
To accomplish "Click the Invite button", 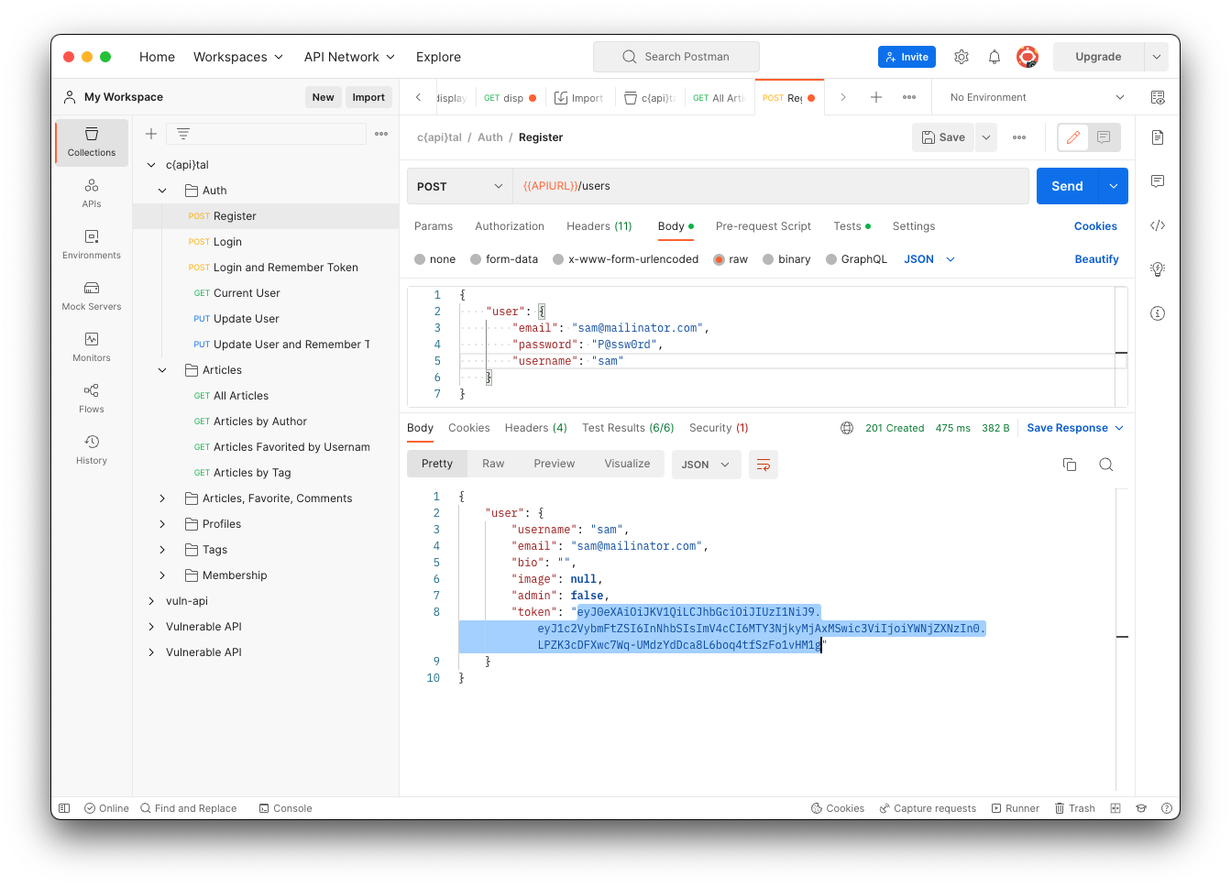I will (907, 57).
